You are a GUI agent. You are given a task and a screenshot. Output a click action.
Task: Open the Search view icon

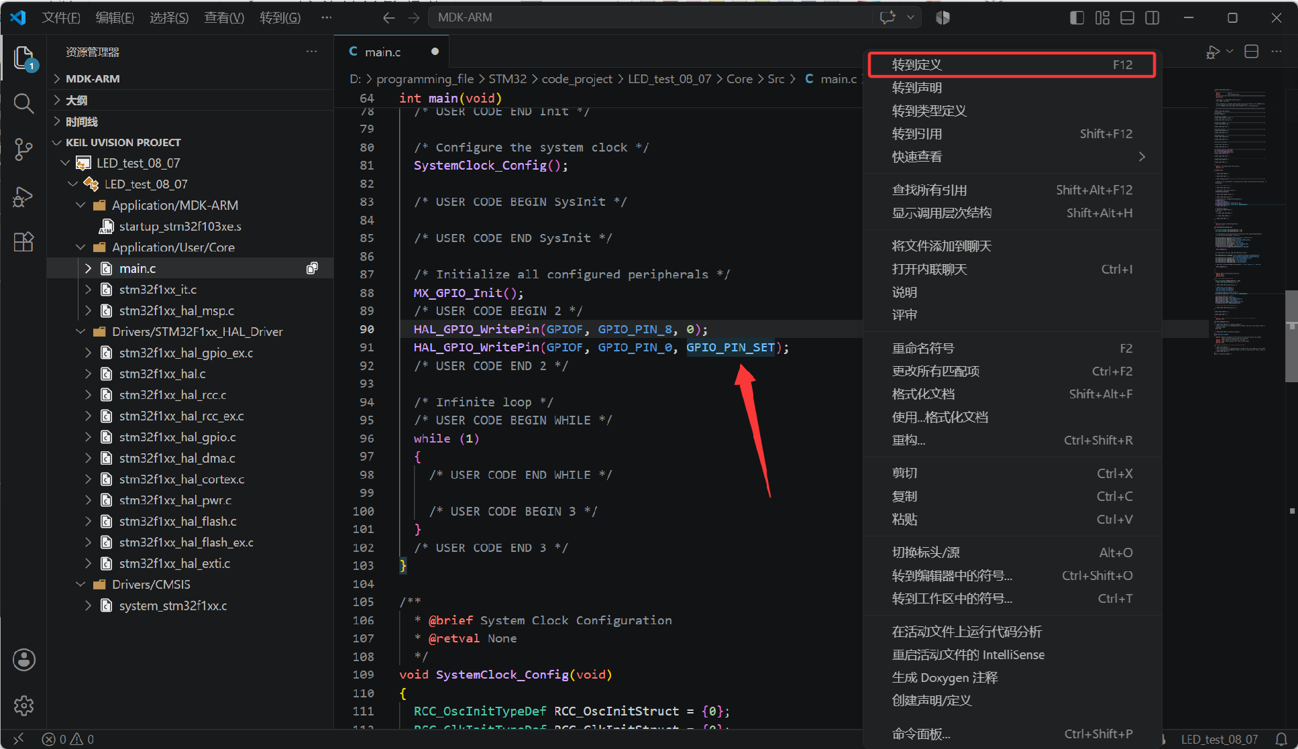pyautogui.click(x=23, y=103)
